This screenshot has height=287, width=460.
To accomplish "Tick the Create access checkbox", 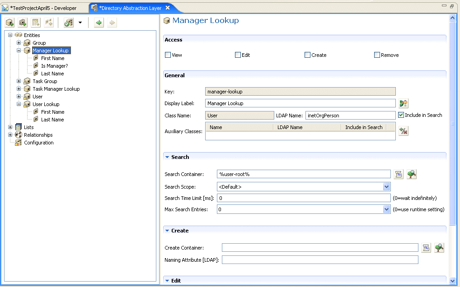I will pos(307,55).
